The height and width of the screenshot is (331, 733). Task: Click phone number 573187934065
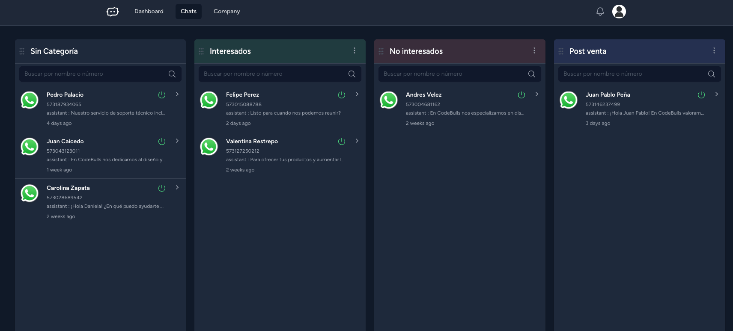point(64,104)
